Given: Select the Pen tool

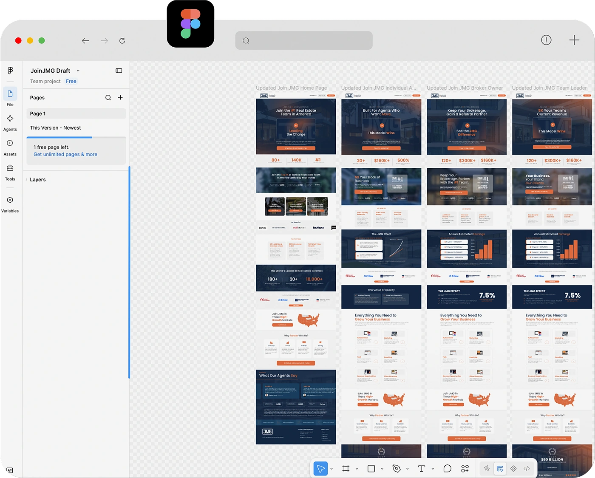Looking at the screenshot, I should 397,469.
